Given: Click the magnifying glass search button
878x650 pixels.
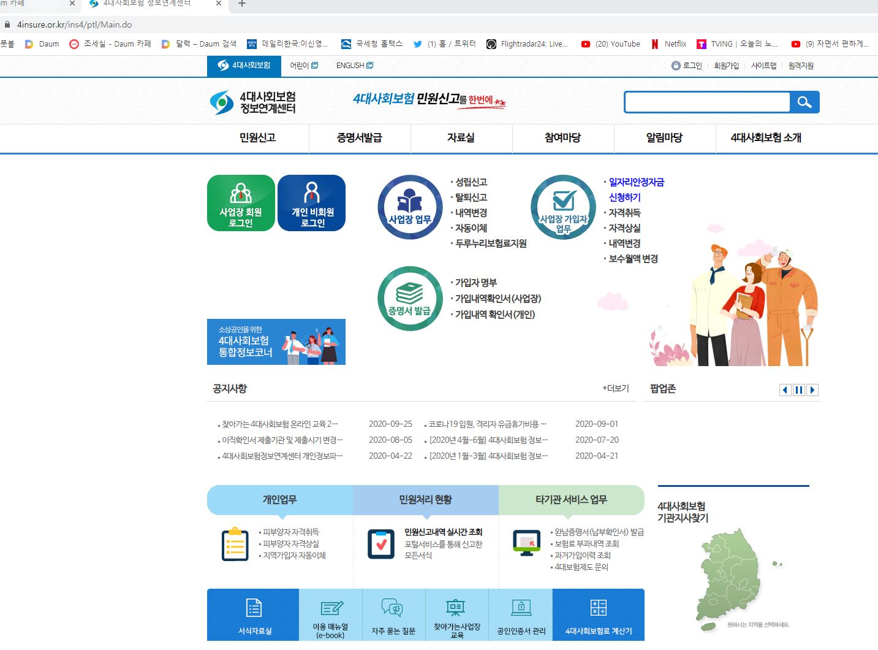Looking at the screenshot, I should [x=804, y=102].
